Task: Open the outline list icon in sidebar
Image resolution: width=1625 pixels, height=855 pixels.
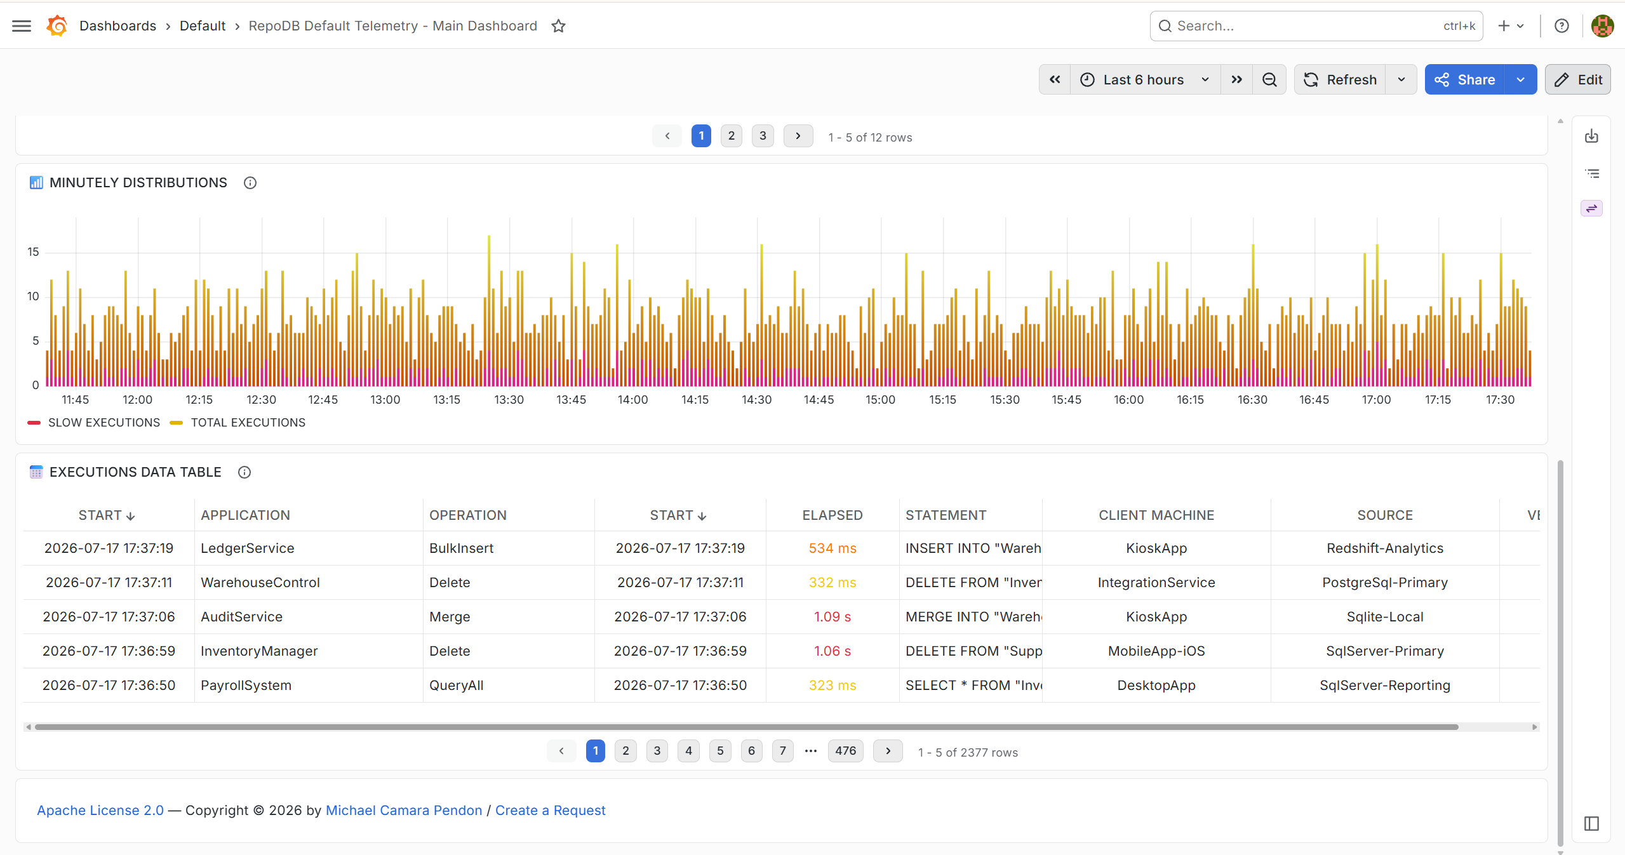Action: point(1591,173)
